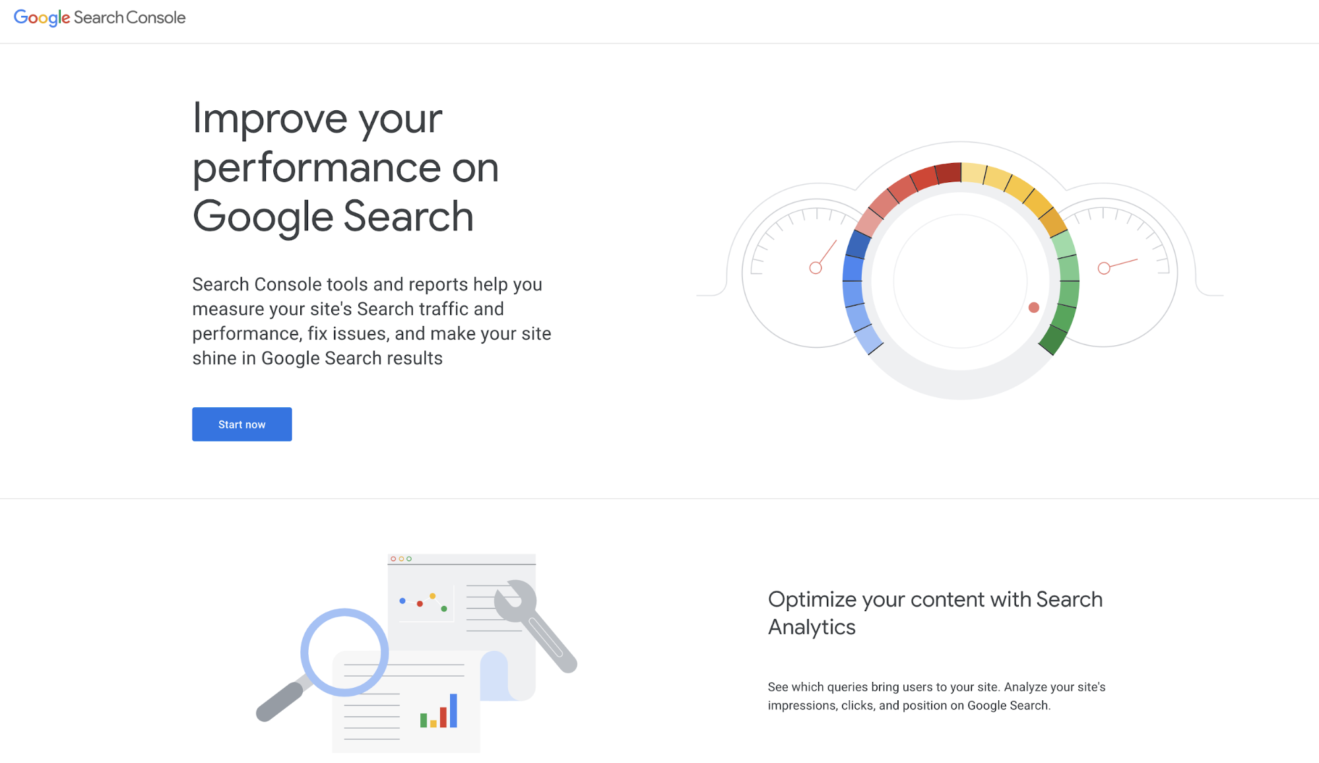Image resolution: width=1319 pixels, height=763 pixels.
Task: Click the 'Improve your performance' headline
Action: pyautogui.click(x=346, y=167)
